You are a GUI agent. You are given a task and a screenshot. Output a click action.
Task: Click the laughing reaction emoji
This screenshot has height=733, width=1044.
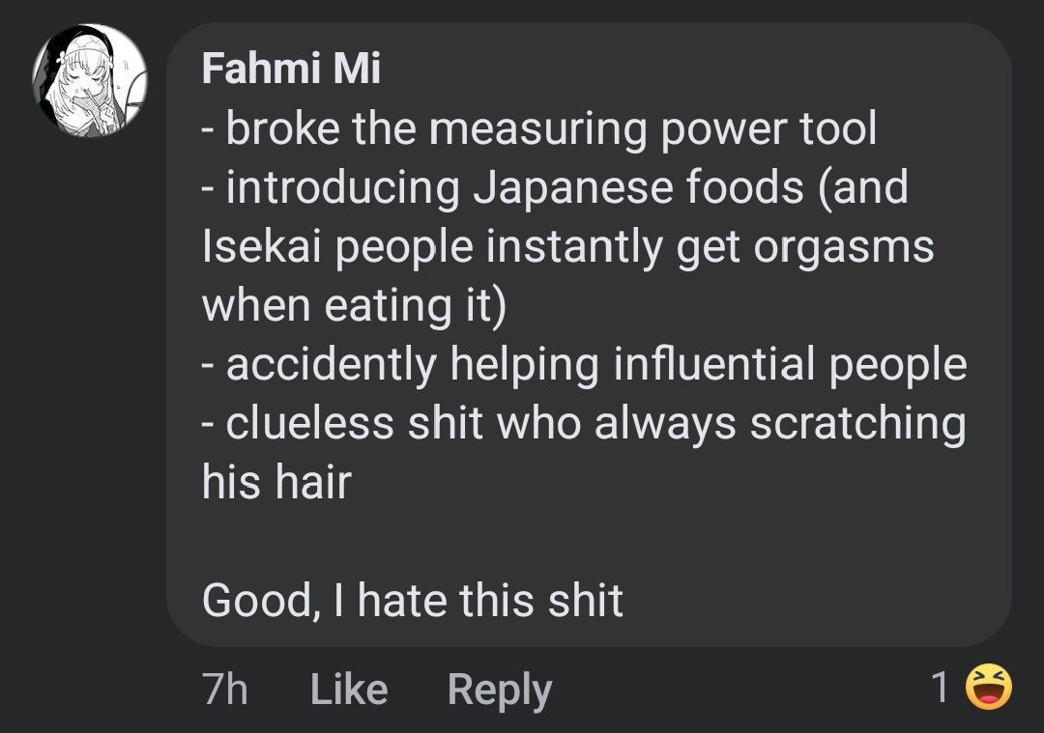tap(989, 688)
